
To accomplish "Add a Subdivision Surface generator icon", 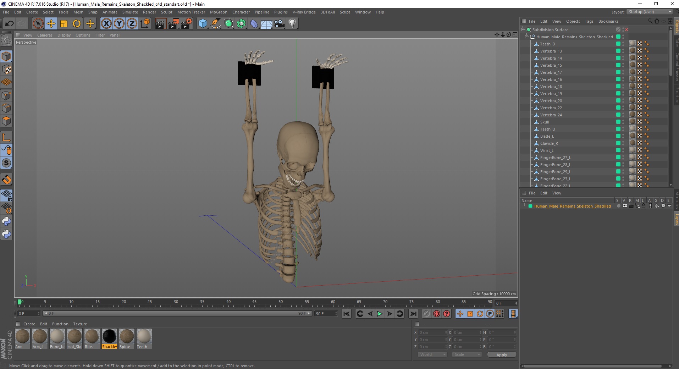I will pyautogui.click(x=228, y=24).
